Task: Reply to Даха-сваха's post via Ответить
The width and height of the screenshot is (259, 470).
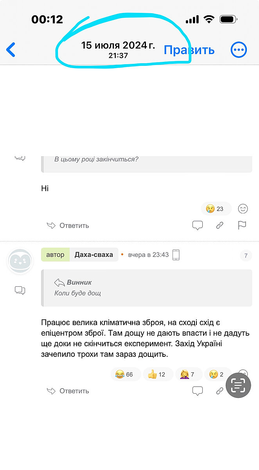Action: click(x=68, y=391)
